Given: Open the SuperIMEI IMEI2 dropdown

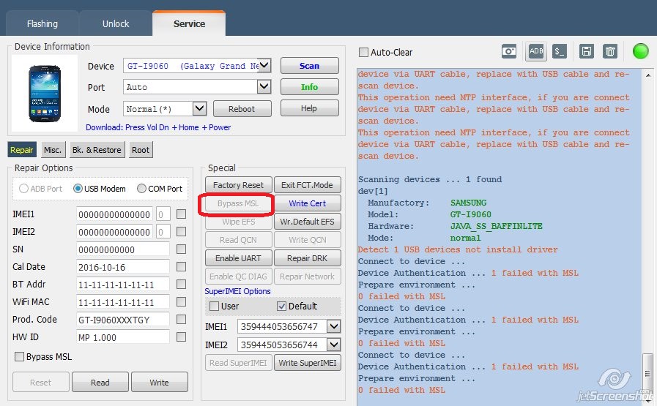Looking at the screenshot, I should click(334, 345).
